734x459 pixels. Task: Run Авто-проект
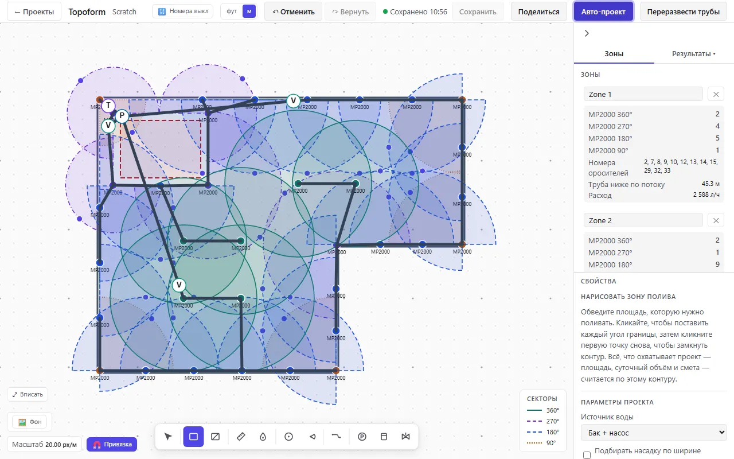tap(603, 11)
